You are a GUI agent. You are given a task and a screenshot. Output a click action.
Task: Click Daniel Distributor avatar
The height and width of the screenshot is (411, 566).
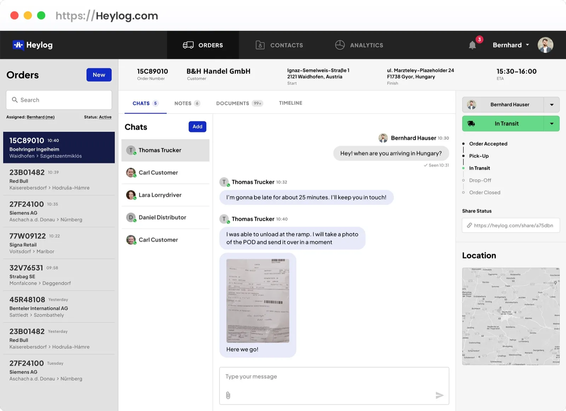click(131, 217)
